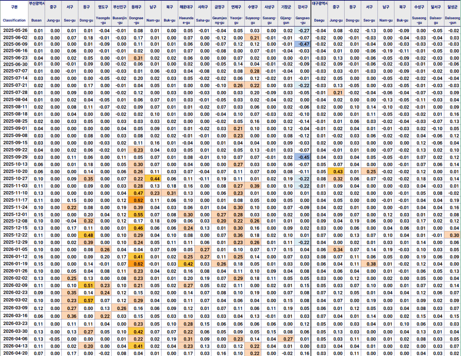Click the 0.44 cell in the 2025-10-27 row

(x=153, y=179)
